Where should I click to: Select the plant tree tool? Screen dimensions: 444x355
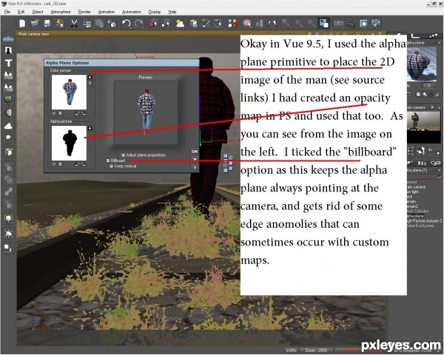coord(8,99)
